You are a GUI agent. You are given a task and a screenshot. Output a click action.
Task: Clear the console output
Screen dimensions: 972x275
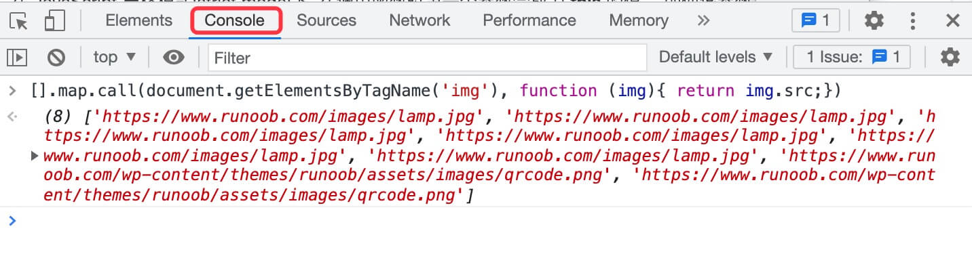point(56,58)
